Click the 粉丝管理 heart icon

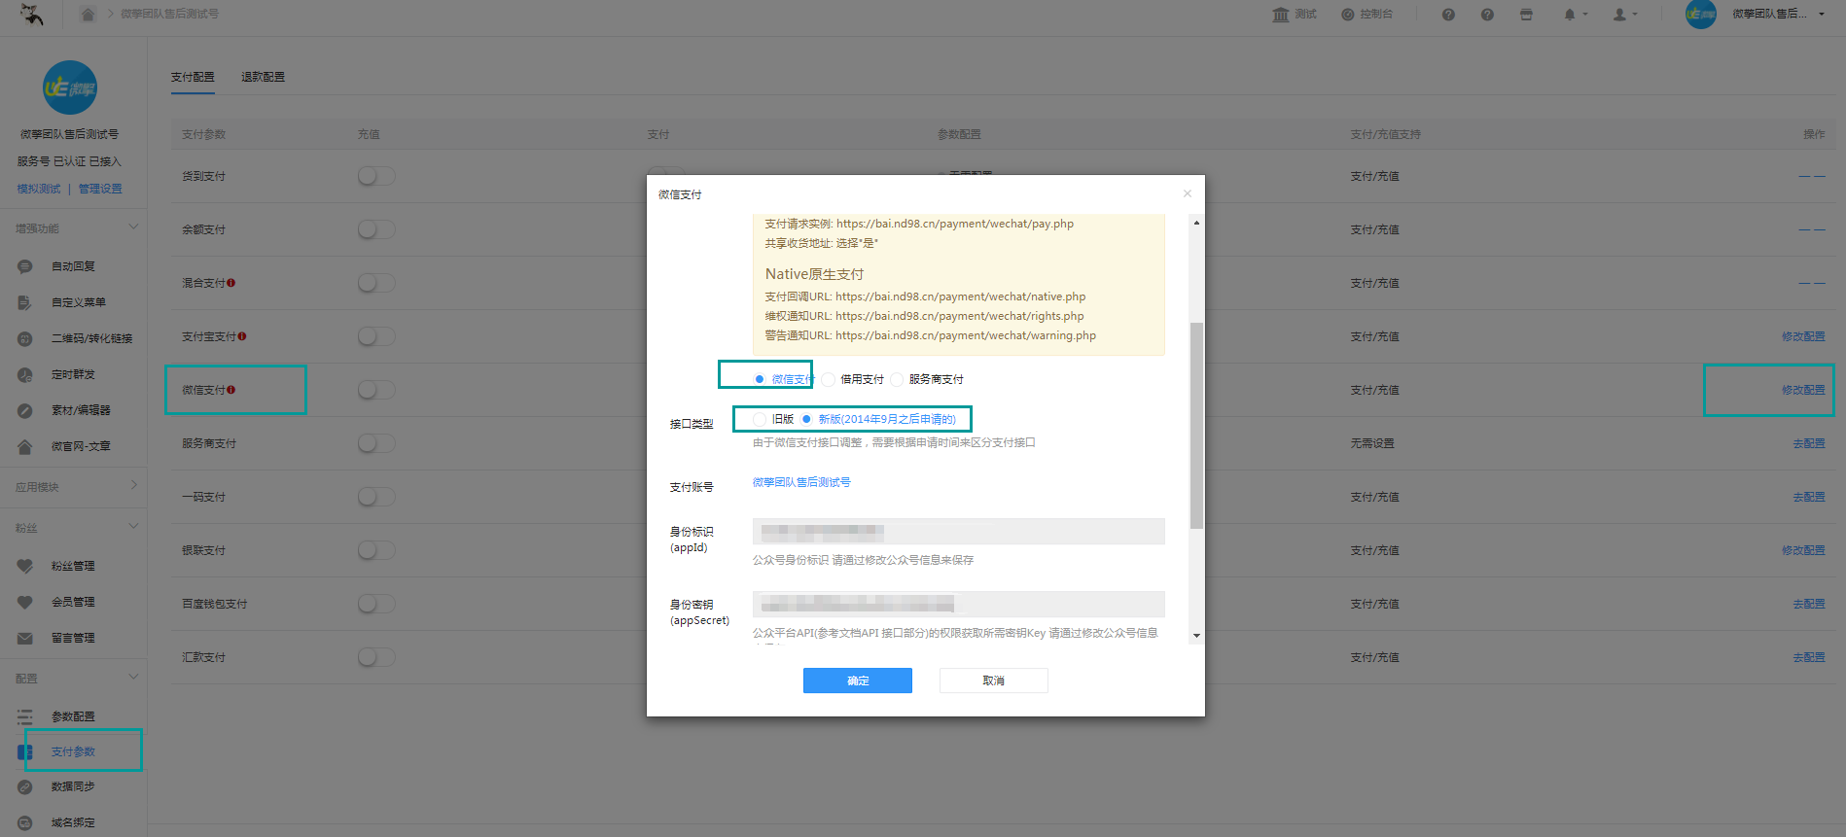(x=25, y=566)
